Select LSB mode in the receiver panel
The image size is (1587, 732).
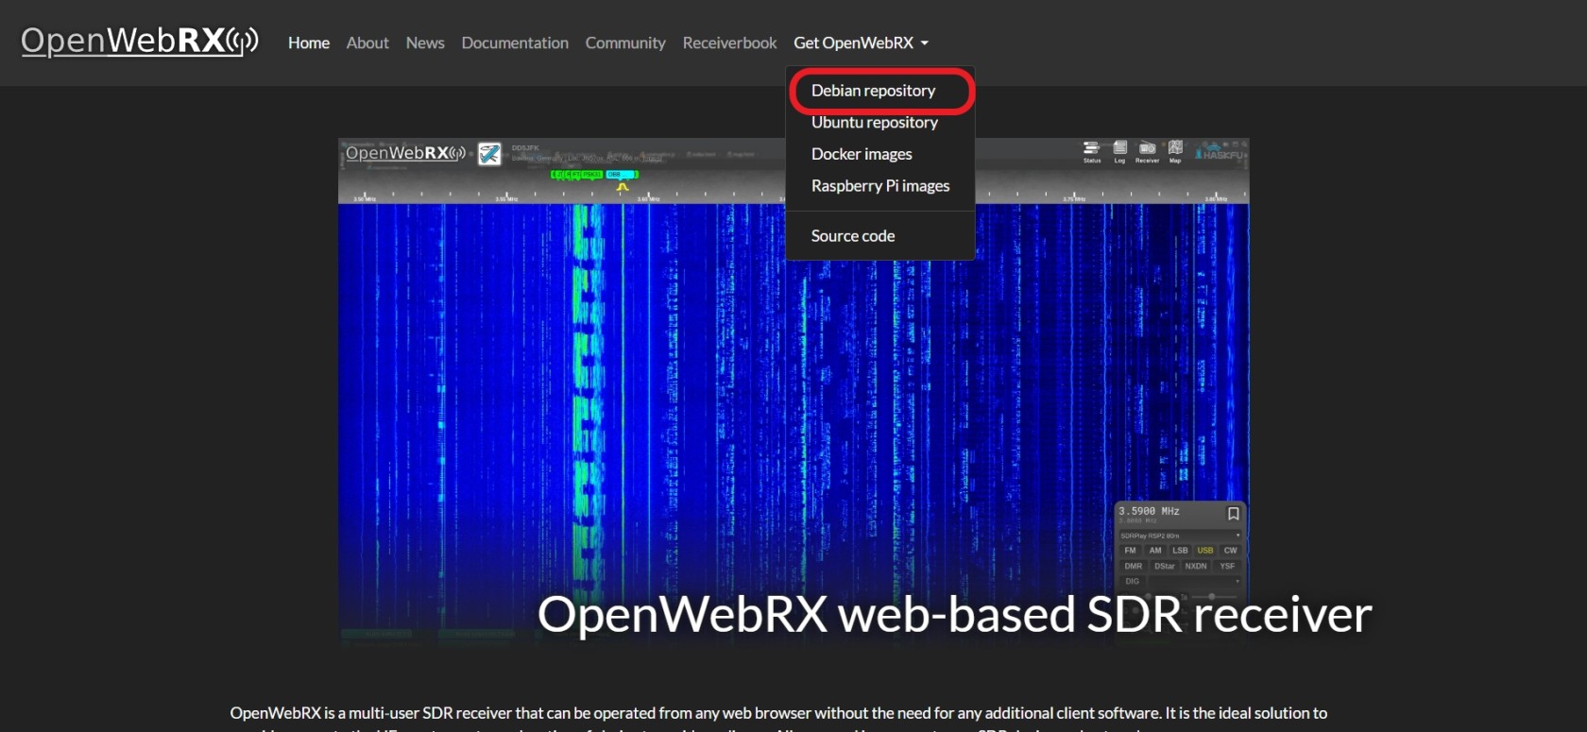point(1180,551)
